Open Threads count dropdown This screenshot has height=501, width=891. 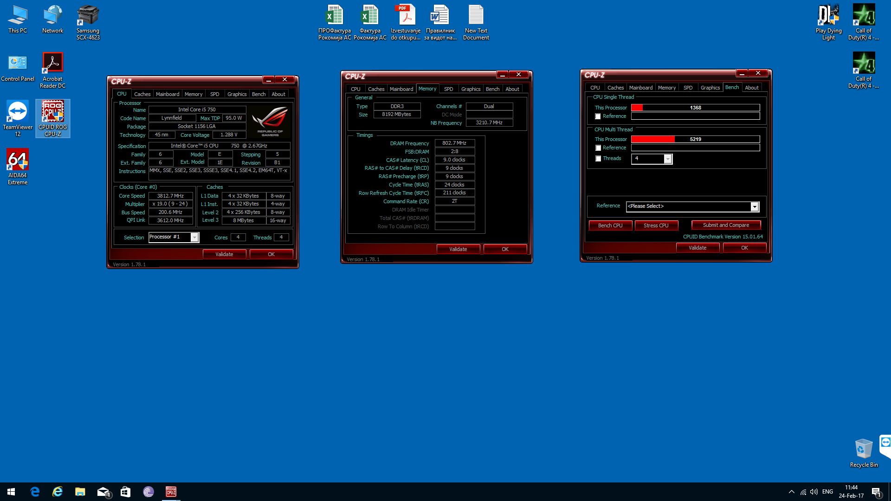(x=668, y=159)
